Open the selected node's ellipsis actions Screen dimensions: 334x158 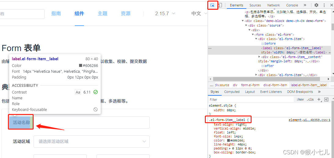[x=210, y=48]
